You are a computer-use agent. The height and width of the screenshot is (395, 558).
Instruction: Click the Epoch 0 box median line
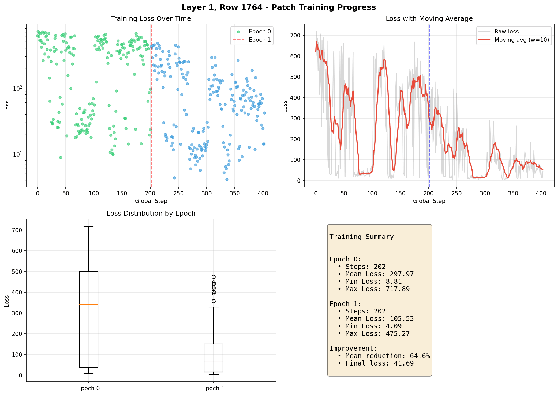pos(89,304)
